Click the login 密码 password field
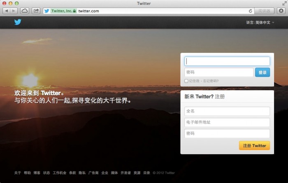 click(219, 72)
